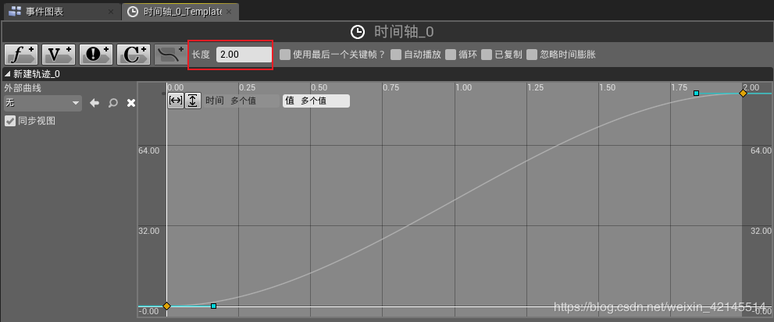Toggle 使用最后一个关键帧 checkbox
The height and width of the screenshot is (322, 774).
point(285,55)
